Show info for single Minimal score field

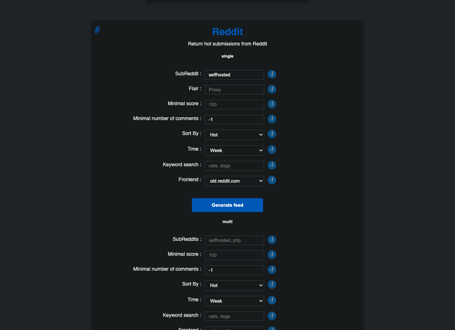click(272, 104)
